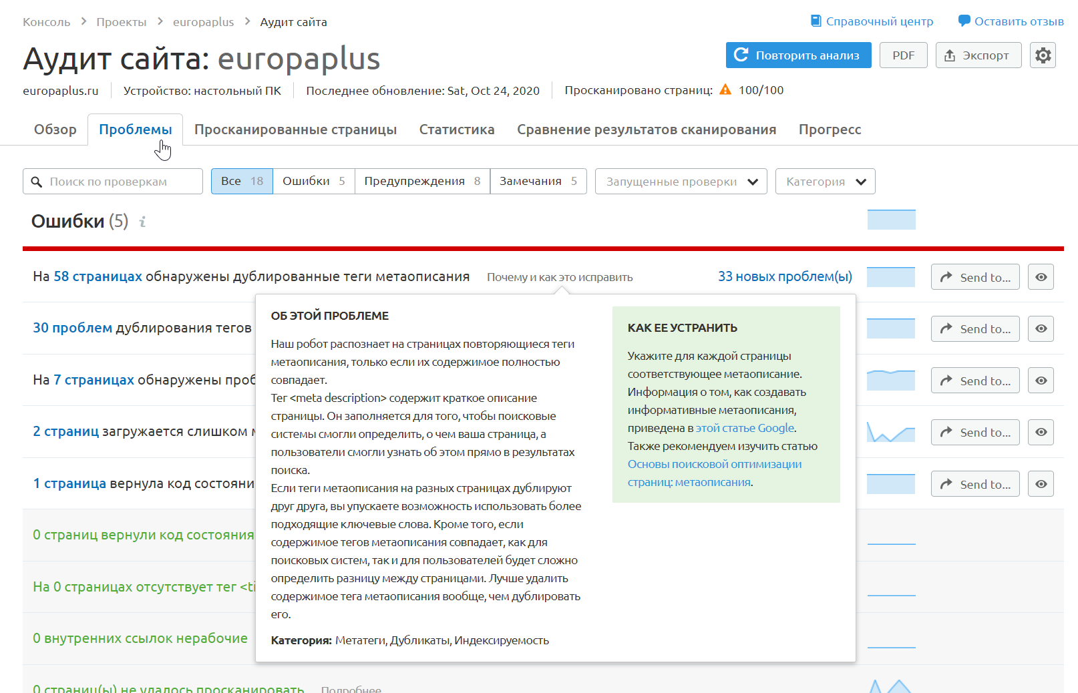The image size is (1078, 693).
Task: Click the warning triangle near scanned pages count
Action: [x=725, y=90]
